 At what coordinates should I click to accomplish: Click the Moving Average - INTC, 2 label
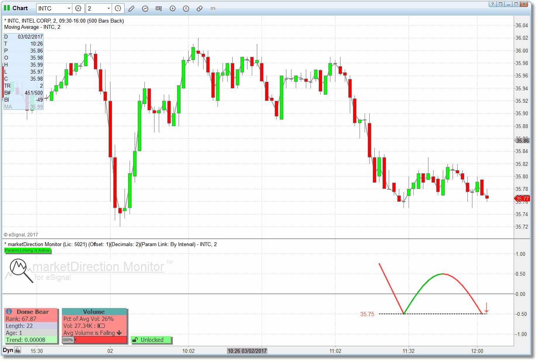(x=32, y=27)
